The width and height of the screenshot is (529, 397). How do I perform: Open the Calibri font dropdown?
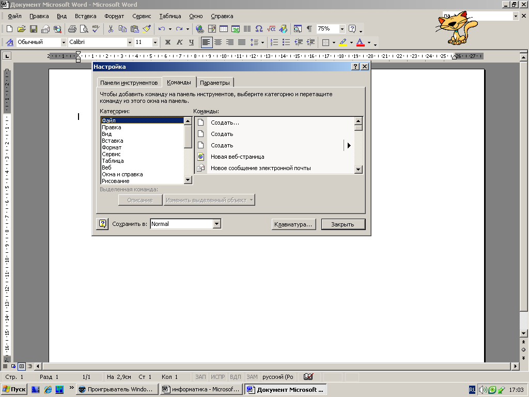click(130, 42)
